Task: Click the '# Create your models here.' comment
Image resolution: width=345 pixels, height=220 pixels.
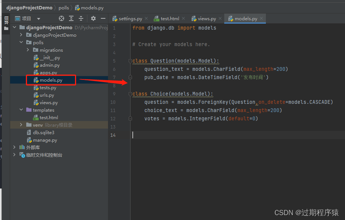Action: coord(171,45)
